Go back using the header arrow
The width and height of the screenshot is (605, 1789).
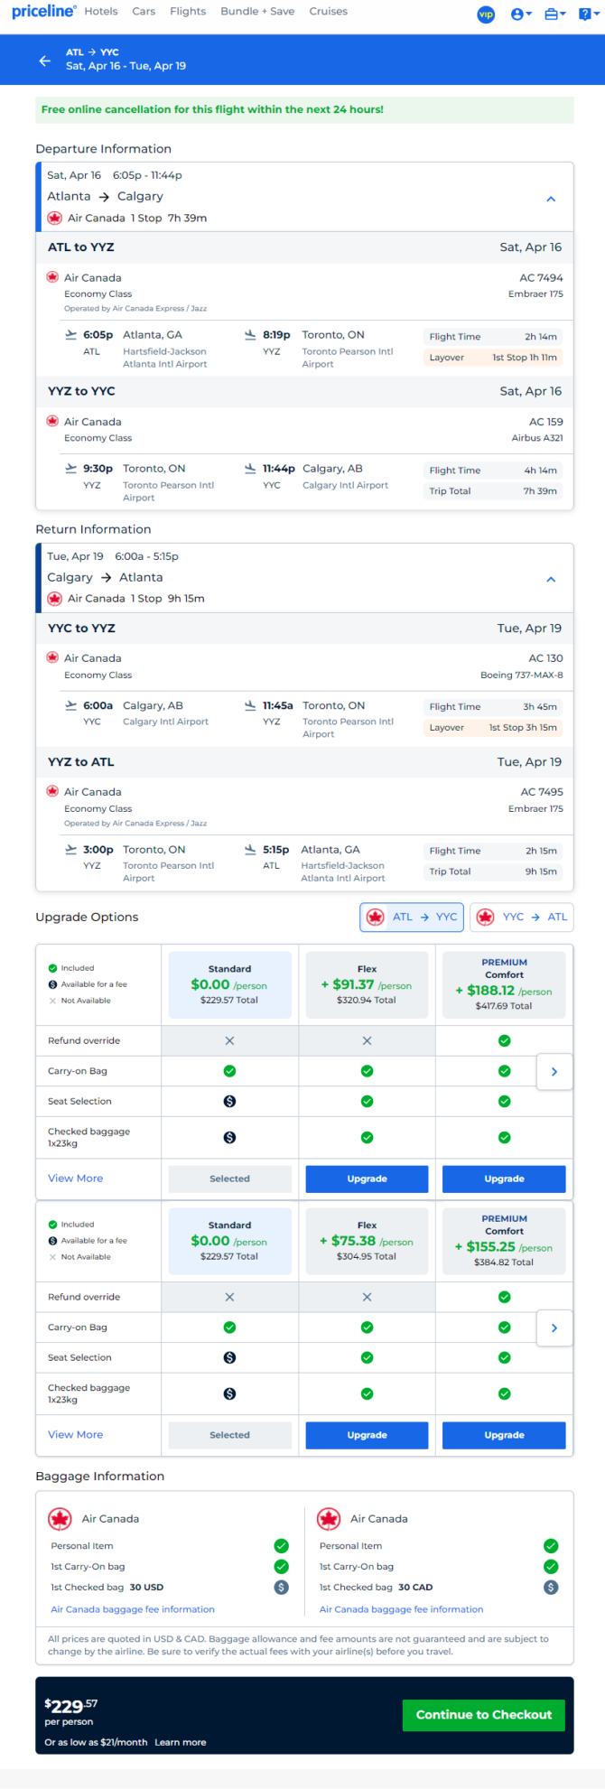point(45,61)
